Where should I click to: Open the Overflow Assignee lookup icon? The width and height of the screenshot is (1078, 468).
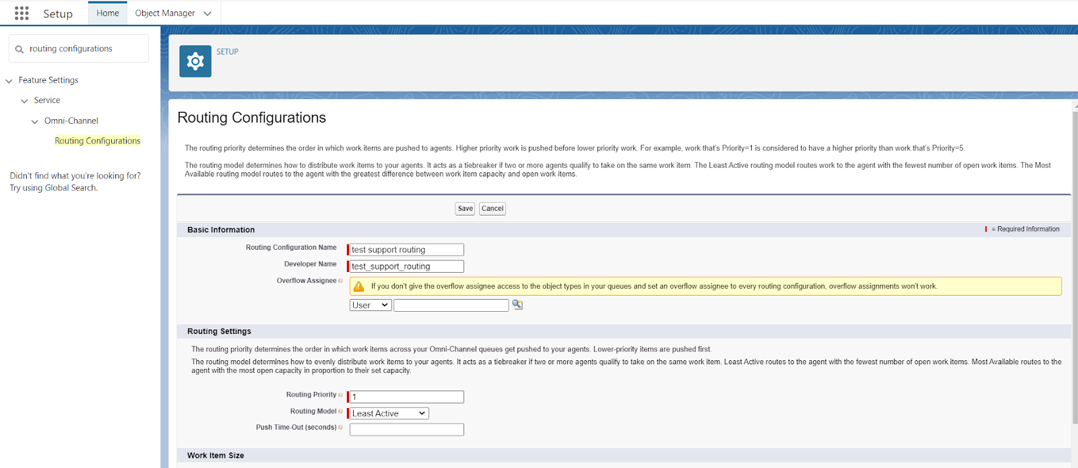click(517, 305)
